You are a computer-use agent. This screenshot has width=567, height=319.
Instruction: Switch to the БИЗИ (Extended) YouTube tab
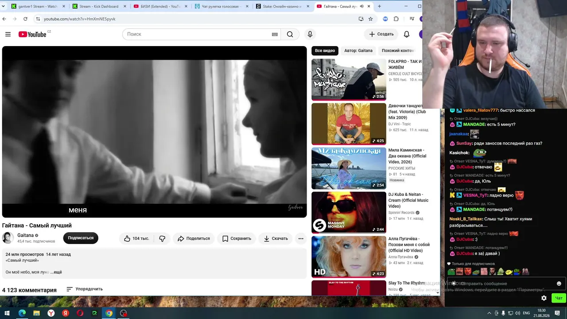click(x=160, y=6)
